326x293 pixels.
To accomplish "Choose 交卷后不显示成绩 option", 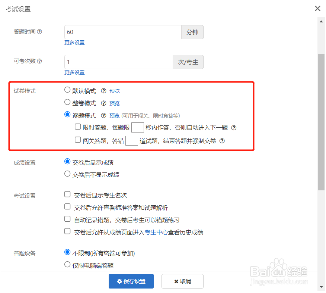I will (67, 174).
